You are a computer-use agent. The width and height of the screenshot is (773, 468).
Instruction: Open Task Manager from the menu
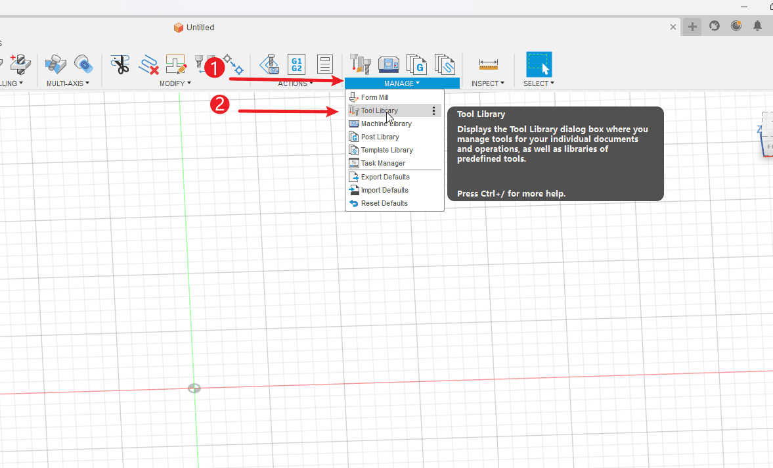click(383, 163)
